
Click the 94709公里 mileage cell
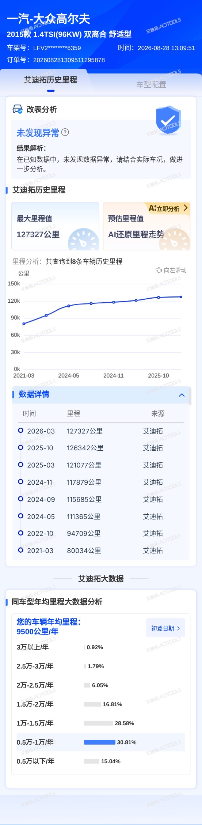[84, 534]
